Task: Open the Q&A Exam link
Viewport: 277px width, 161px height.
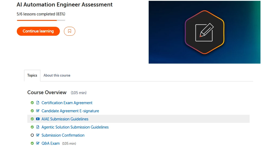Action: tap(51, 143)
